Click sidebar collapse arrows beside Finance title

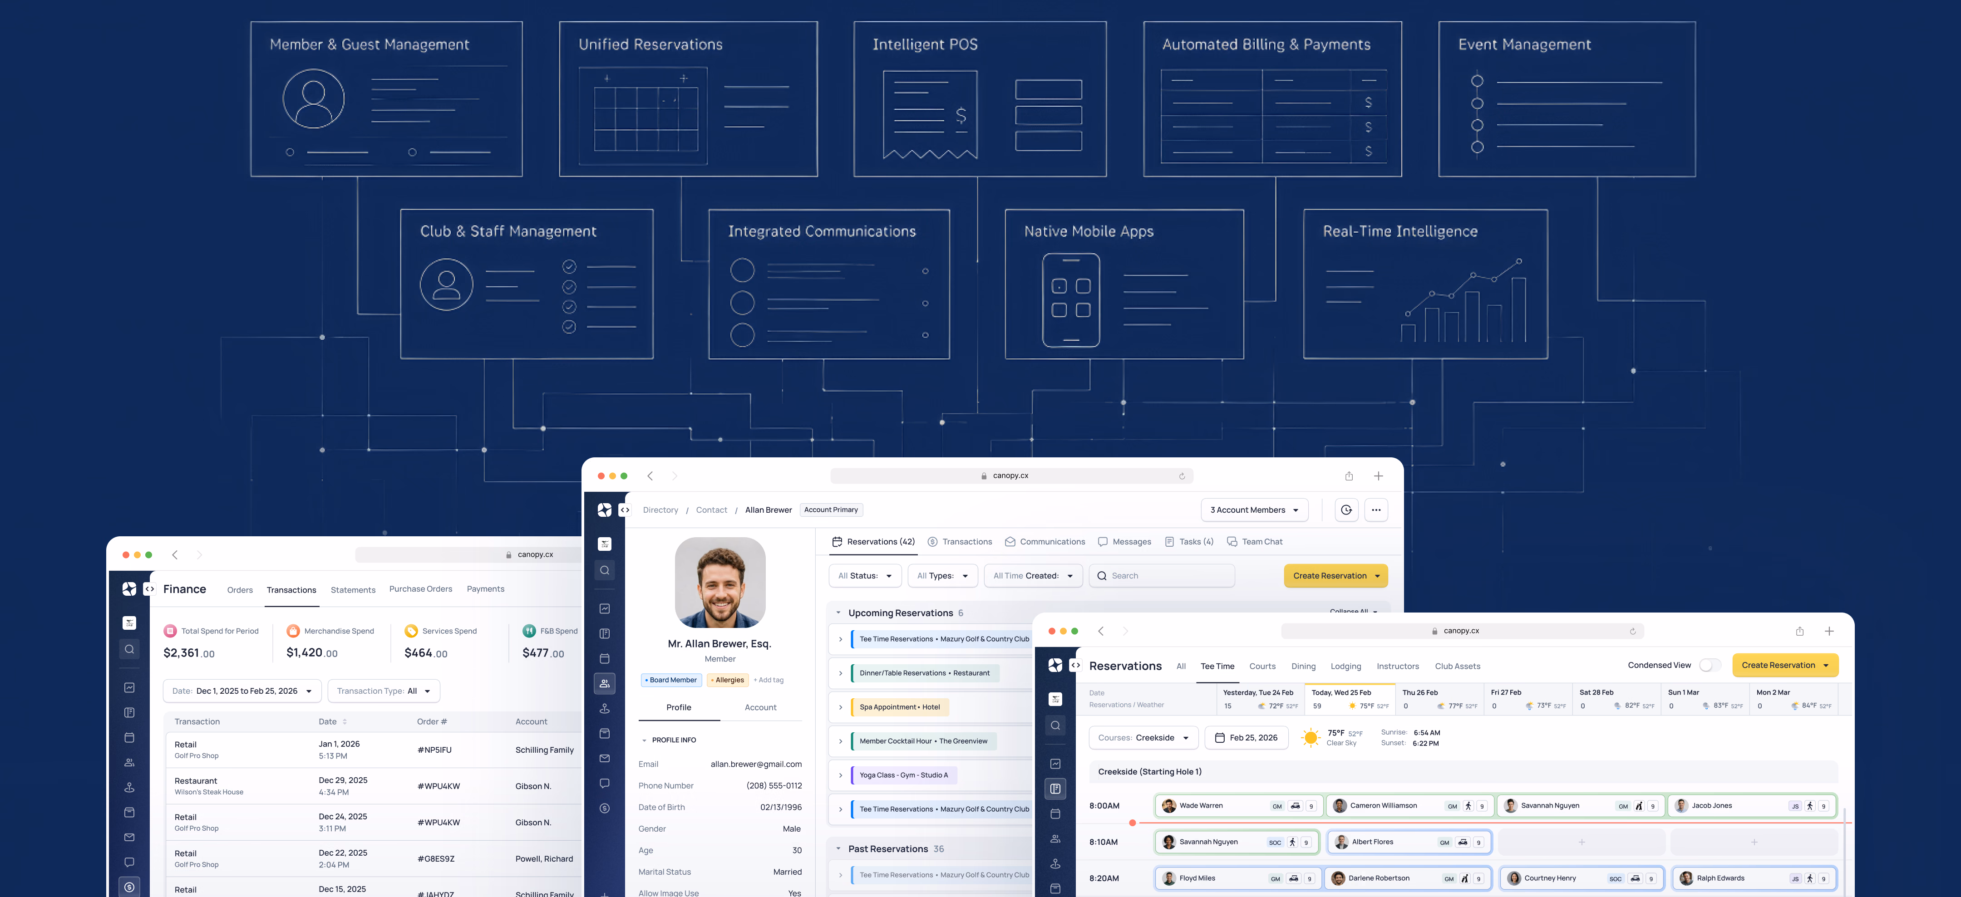(150, 589)
